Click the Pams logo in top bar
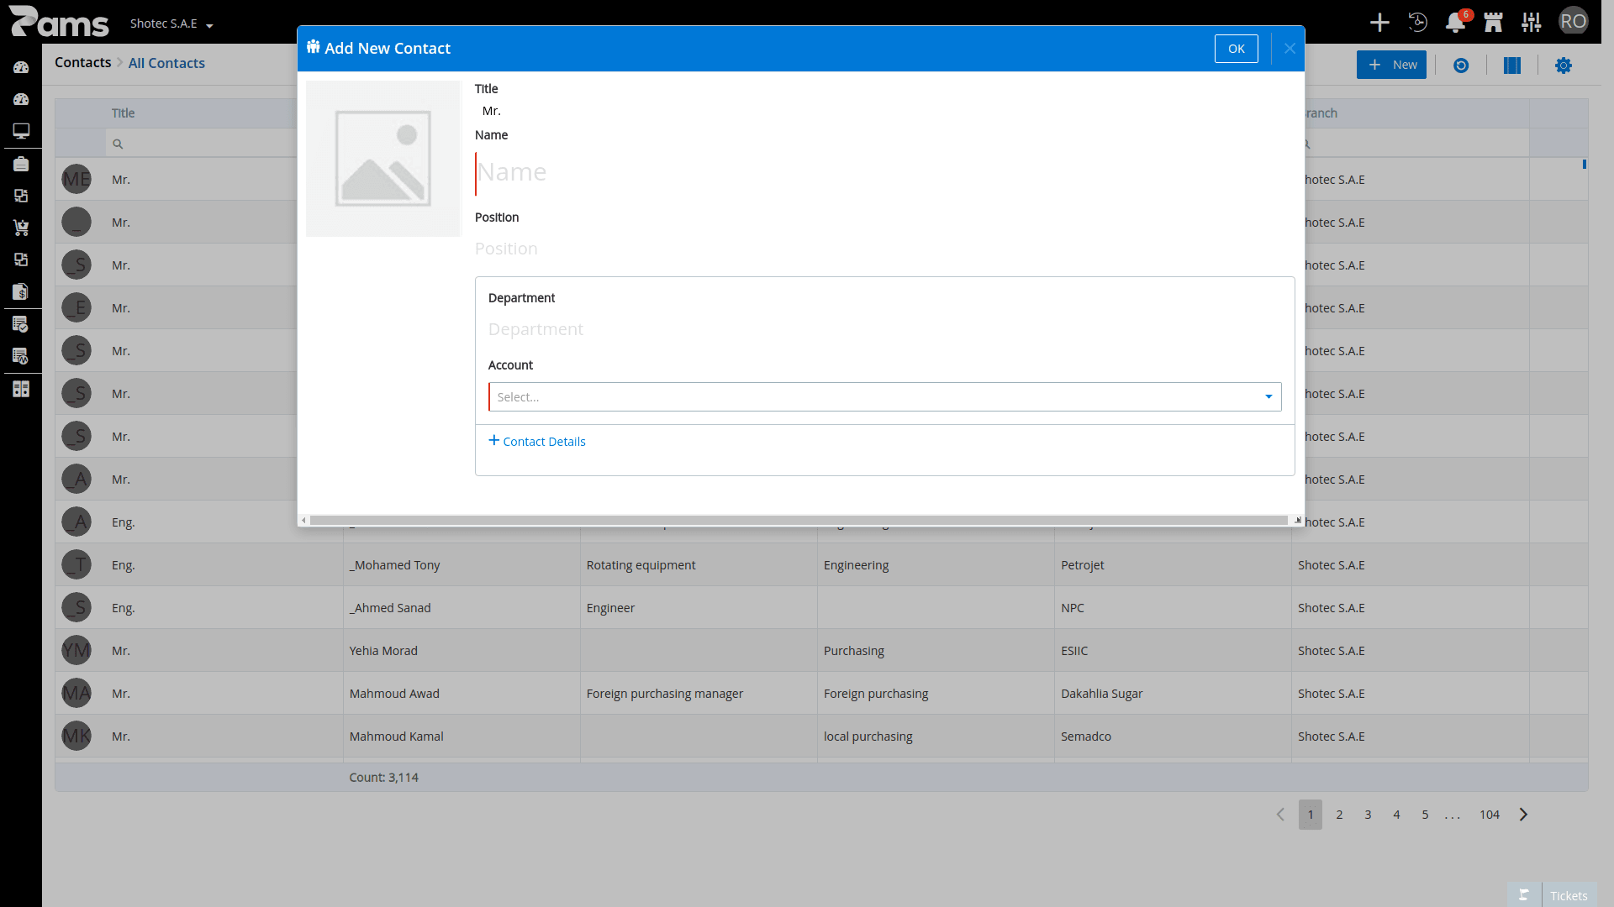This screenshot has width=1614, height=907. 59,22
